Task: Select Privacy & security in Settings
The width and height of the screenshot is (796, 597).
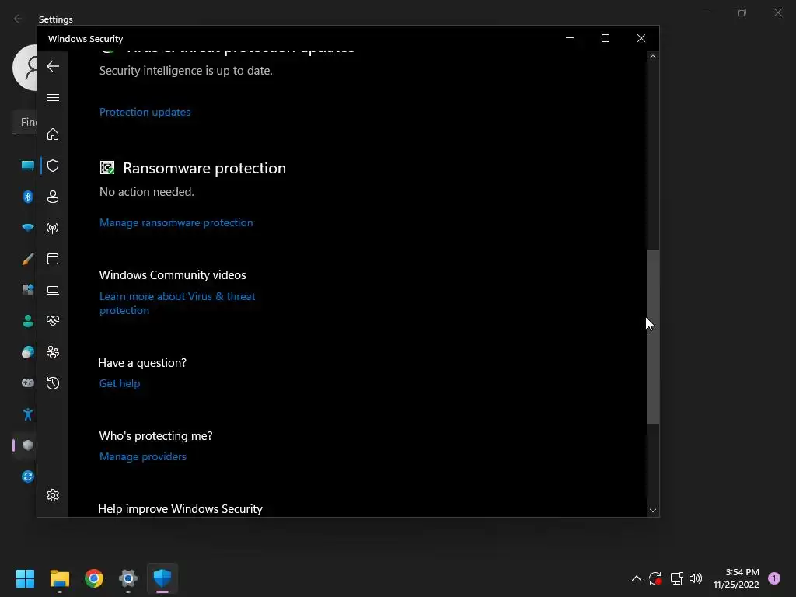Action: click(28, 445)
